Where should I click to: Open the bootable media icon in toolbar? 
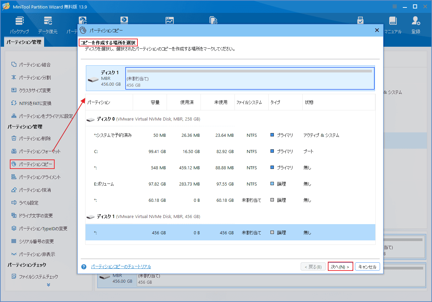tap(360, 20)
